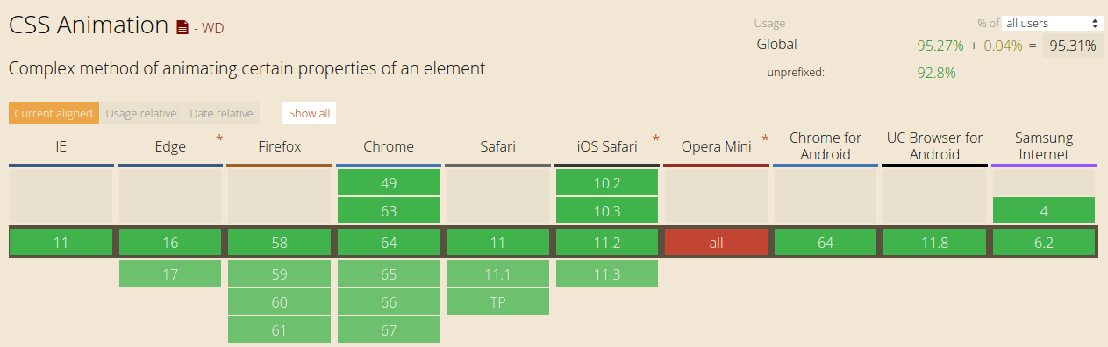Click the IE 11 support cell
The image size is (1108, 347).
point(61,243)
